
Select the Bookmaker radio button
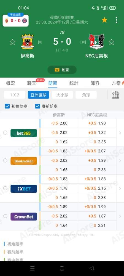tap(5, 160)
